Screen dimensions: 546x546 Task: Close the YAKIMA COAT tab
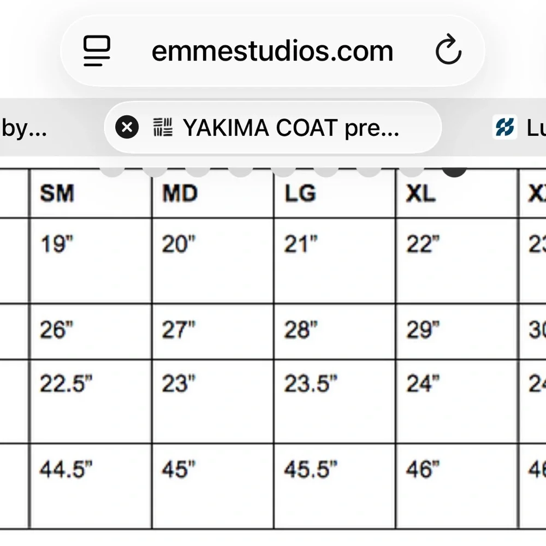[x=127, y=128]
